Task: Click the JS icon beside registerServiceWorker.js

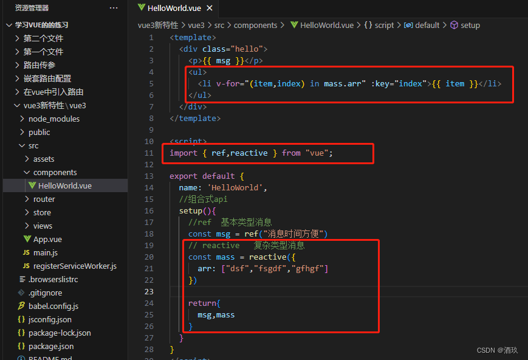Action: 26,266
